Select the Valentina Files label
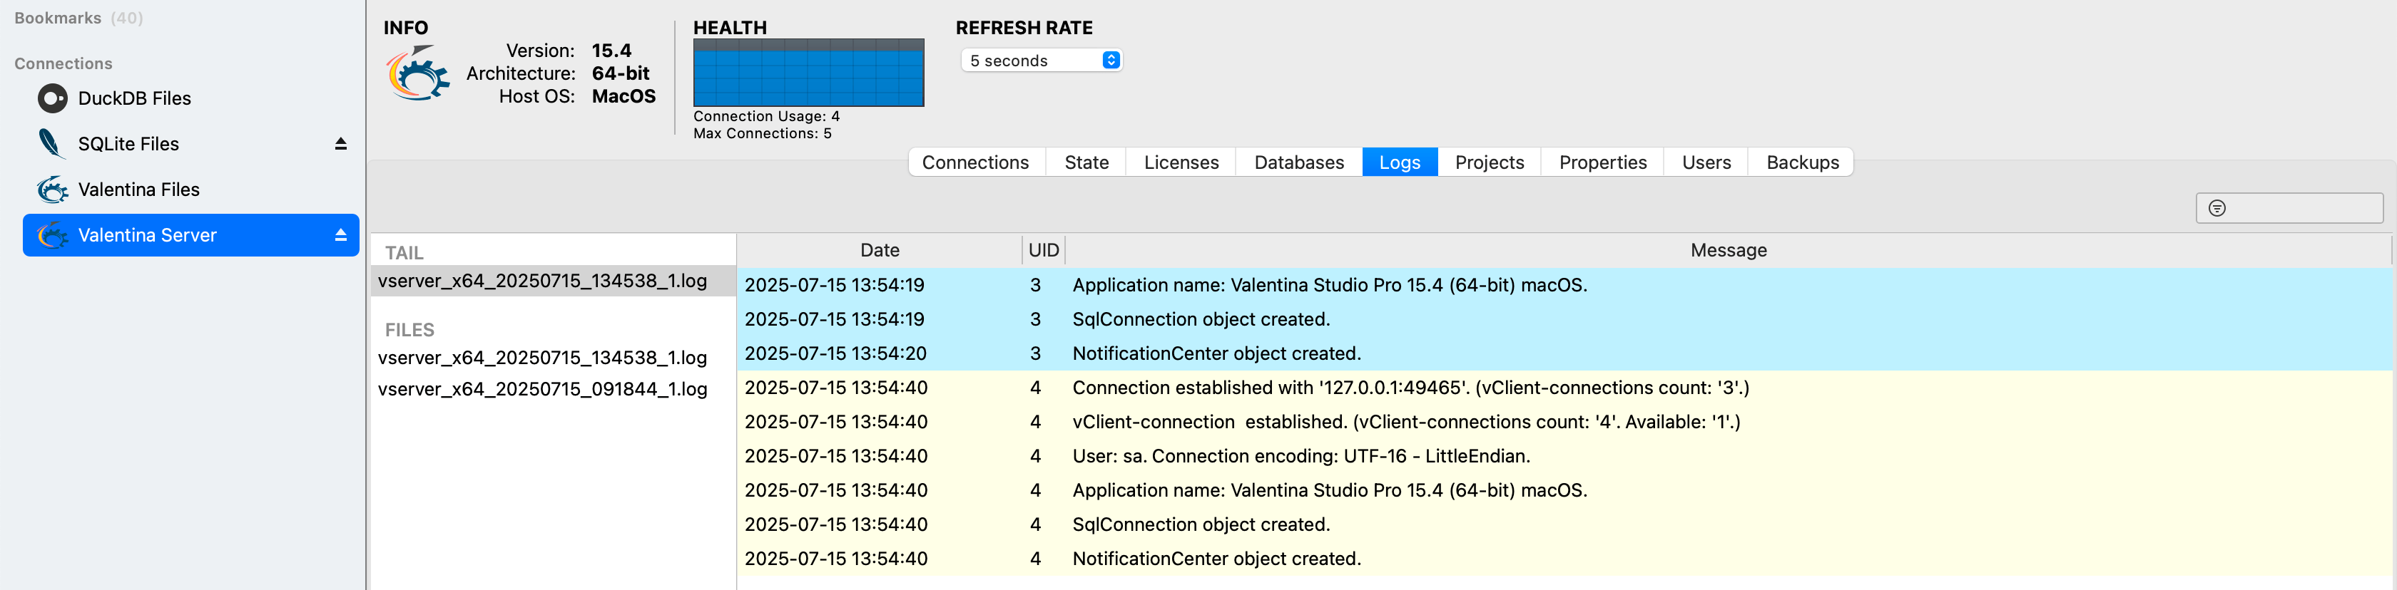2397x590 pixels. tap(138, 190)
